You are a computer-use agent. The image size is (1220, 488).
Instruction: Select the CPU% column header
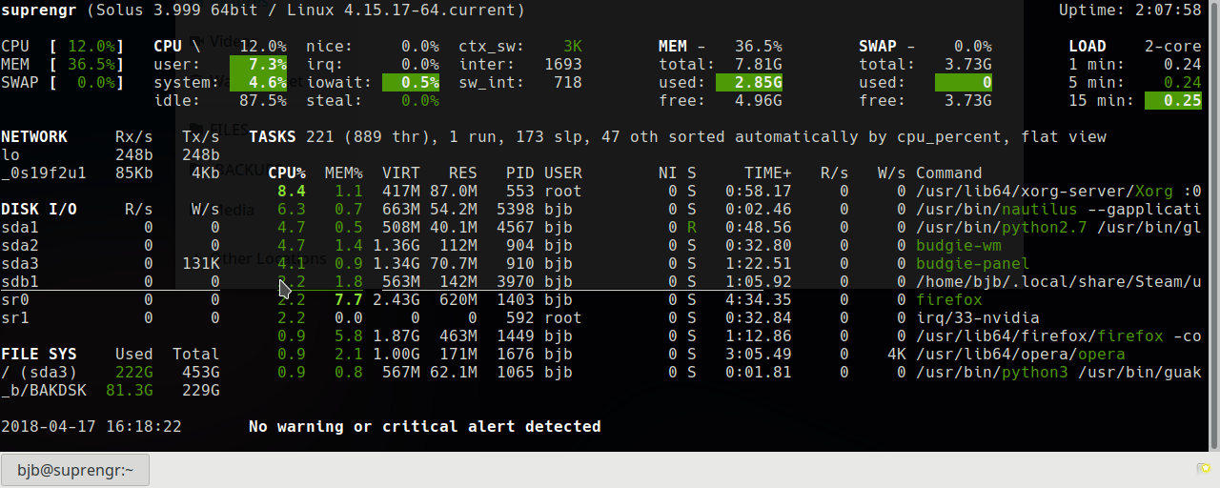point(287,173)
